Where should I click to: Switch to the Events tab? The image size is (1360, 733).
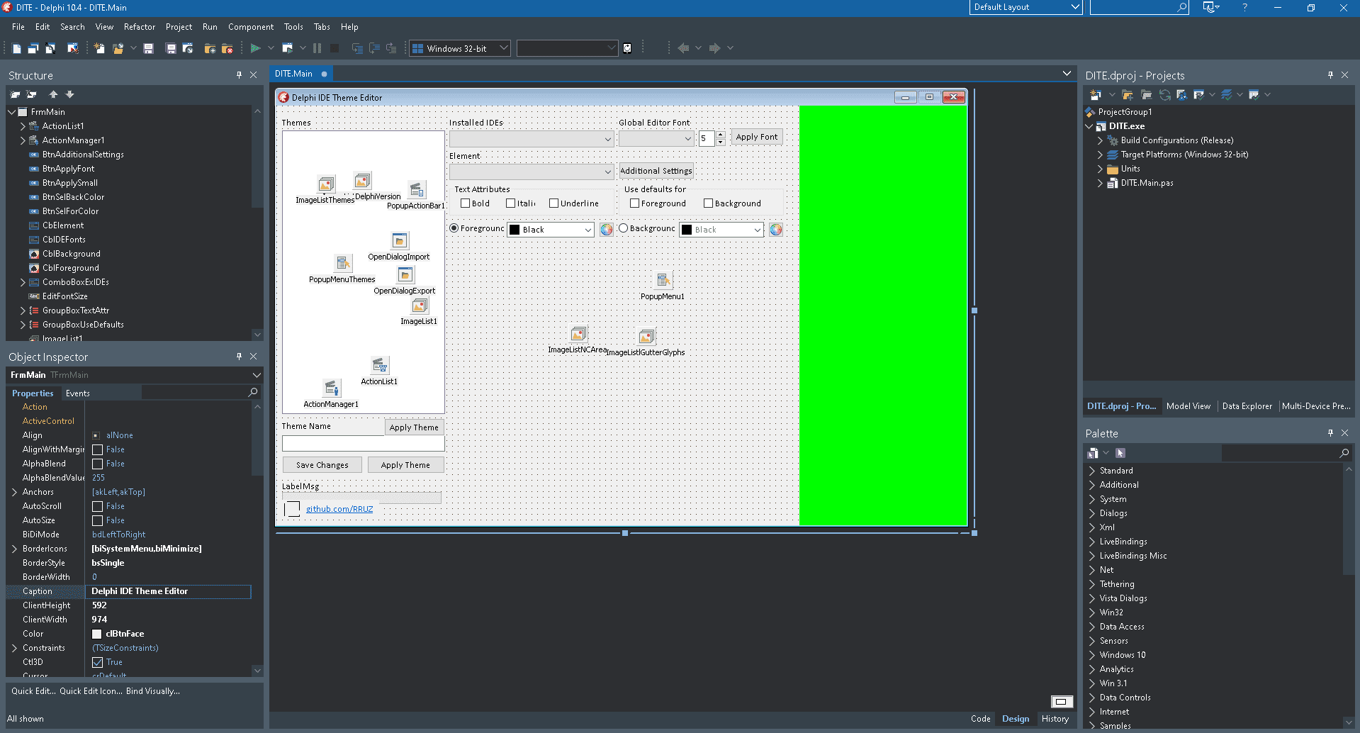(x=78, y=393)
